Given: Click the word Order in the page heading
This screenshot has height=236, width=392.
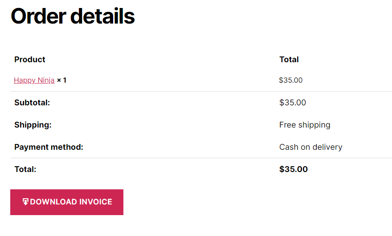Looking at the screenshot, I should coord(38,16).
